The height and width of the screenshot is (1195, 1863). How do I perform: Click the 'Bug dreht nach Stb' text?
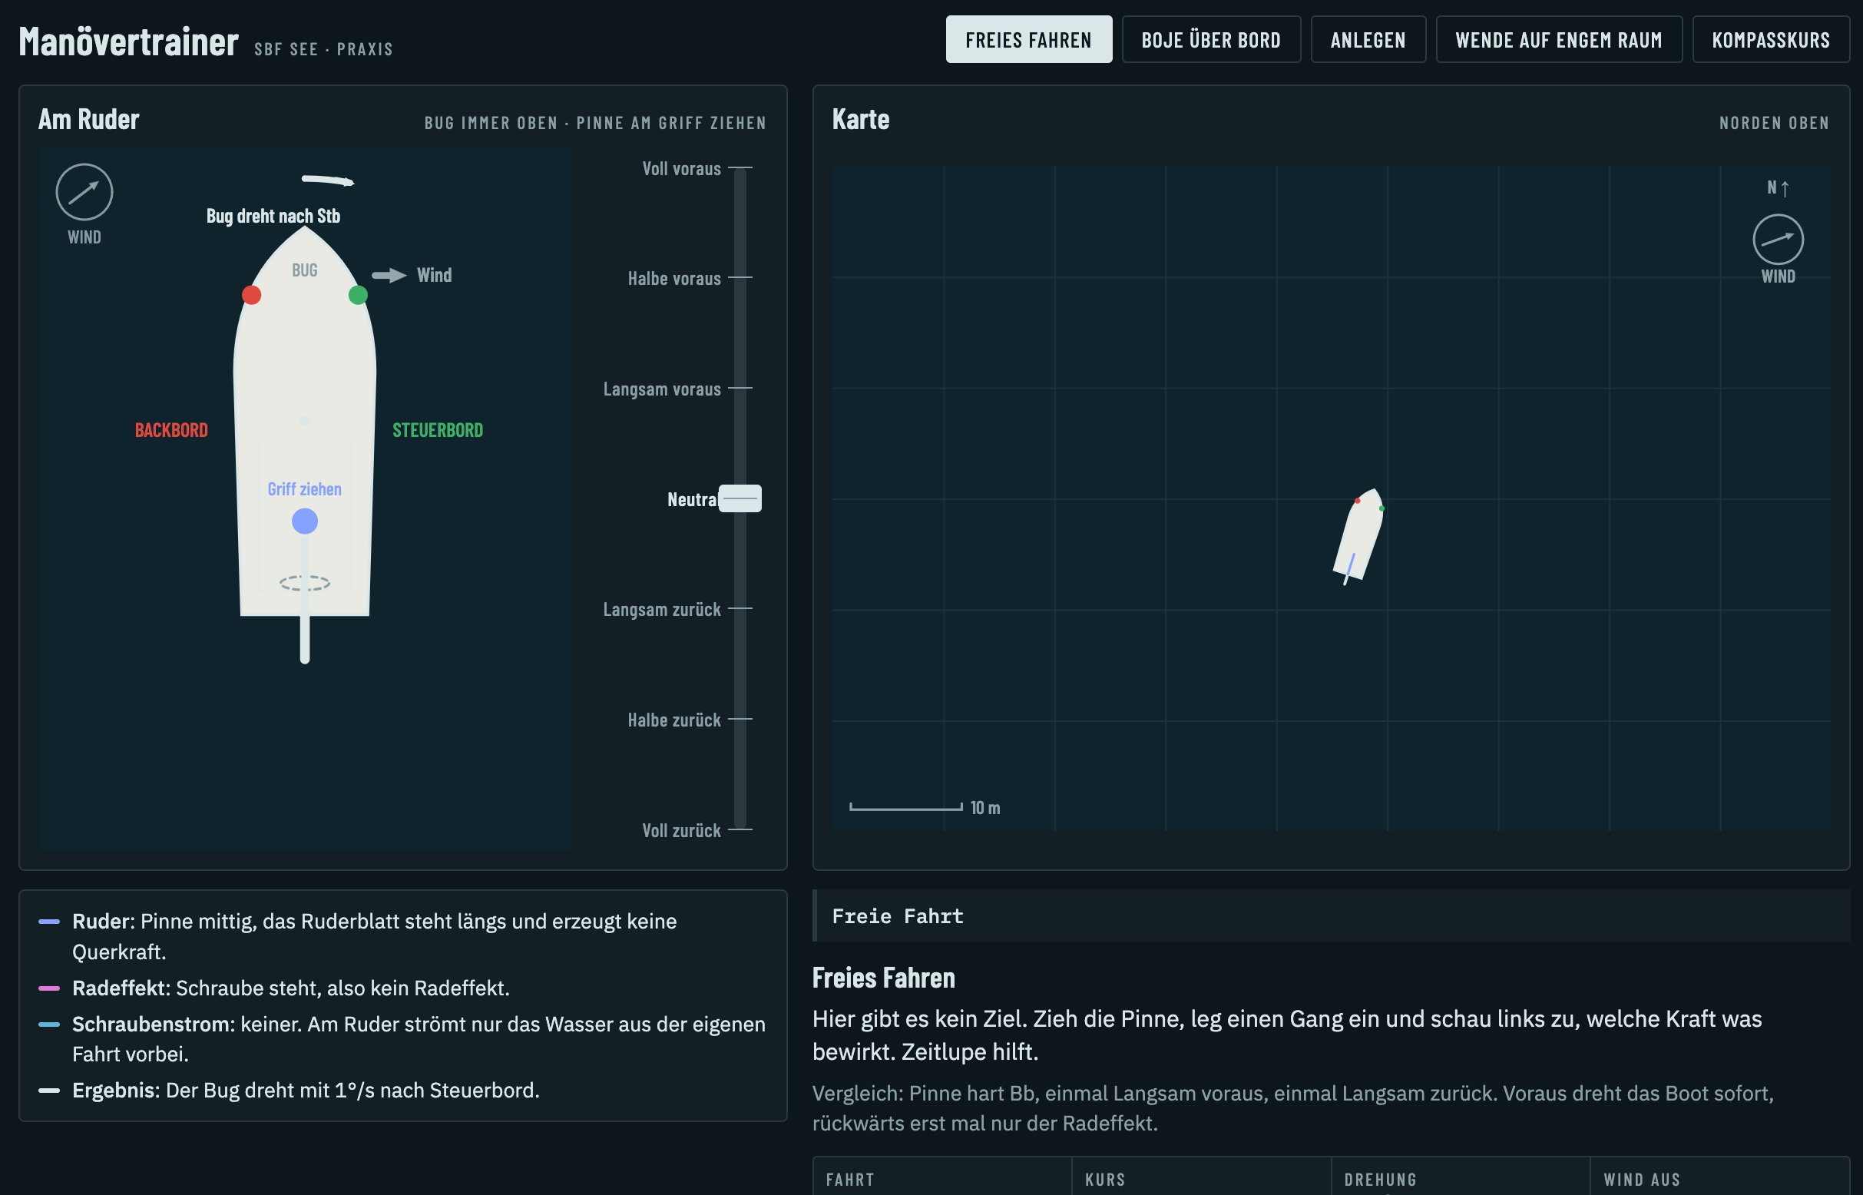tap(273, 216)
